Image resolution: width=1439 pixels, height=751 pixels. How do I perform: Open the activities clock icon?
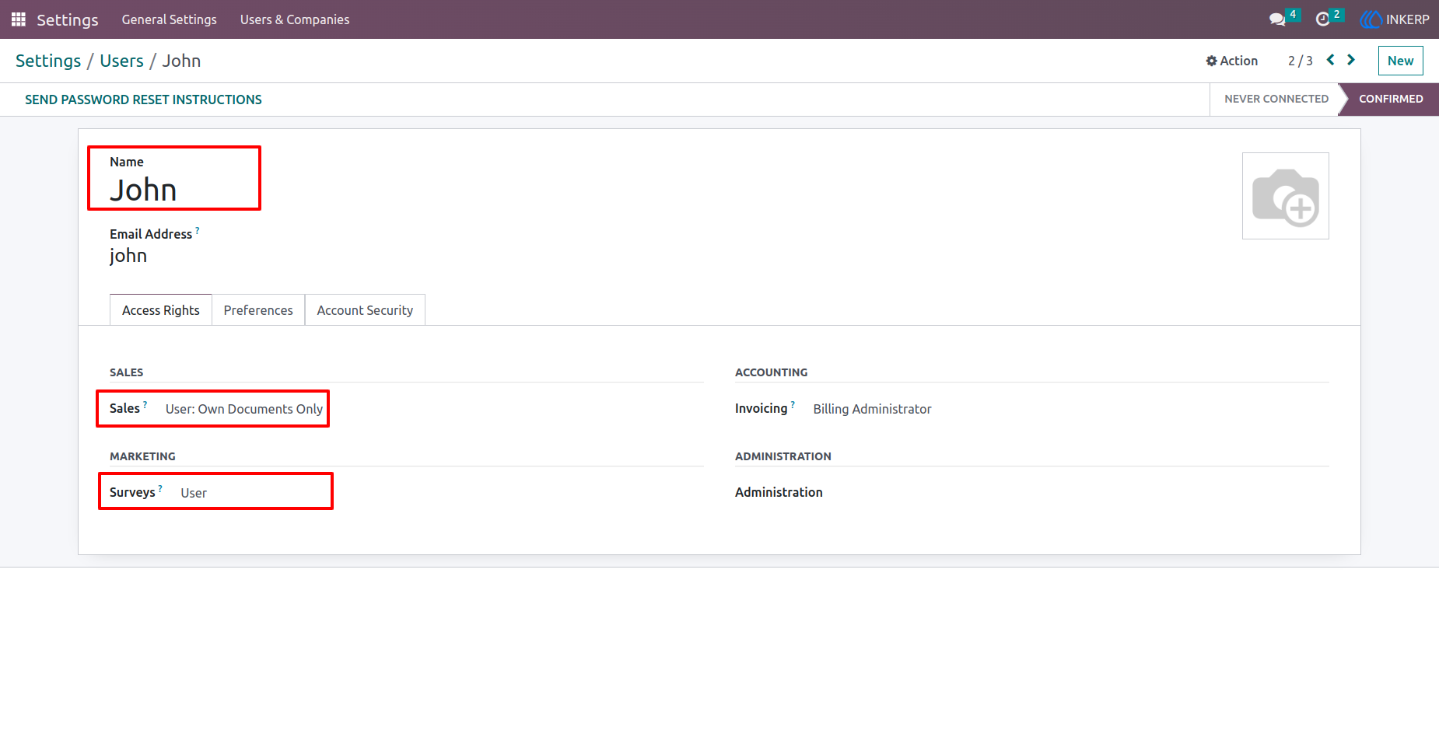pos(1322,19)
